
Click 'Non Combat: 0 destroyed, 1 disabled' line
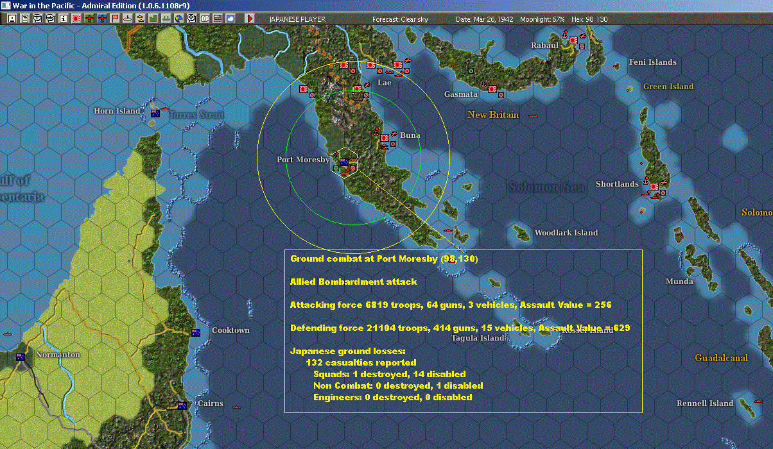click(398, 385)
